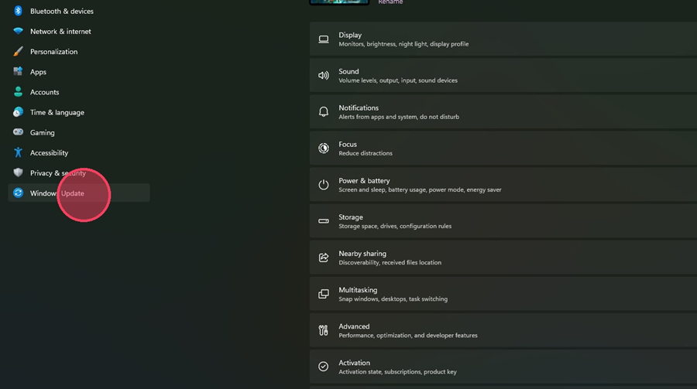Open Power & battery settings row
The height and width of the screenshot is (389, 697).
coord(503,185)
